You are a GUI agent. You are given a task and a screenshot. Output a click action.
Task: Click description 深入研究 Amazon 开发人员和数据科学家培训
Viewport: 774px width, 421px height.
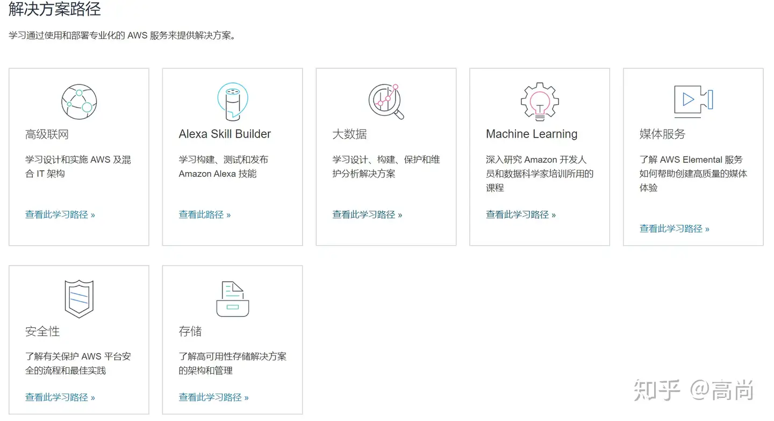click(x=540, y=174)
